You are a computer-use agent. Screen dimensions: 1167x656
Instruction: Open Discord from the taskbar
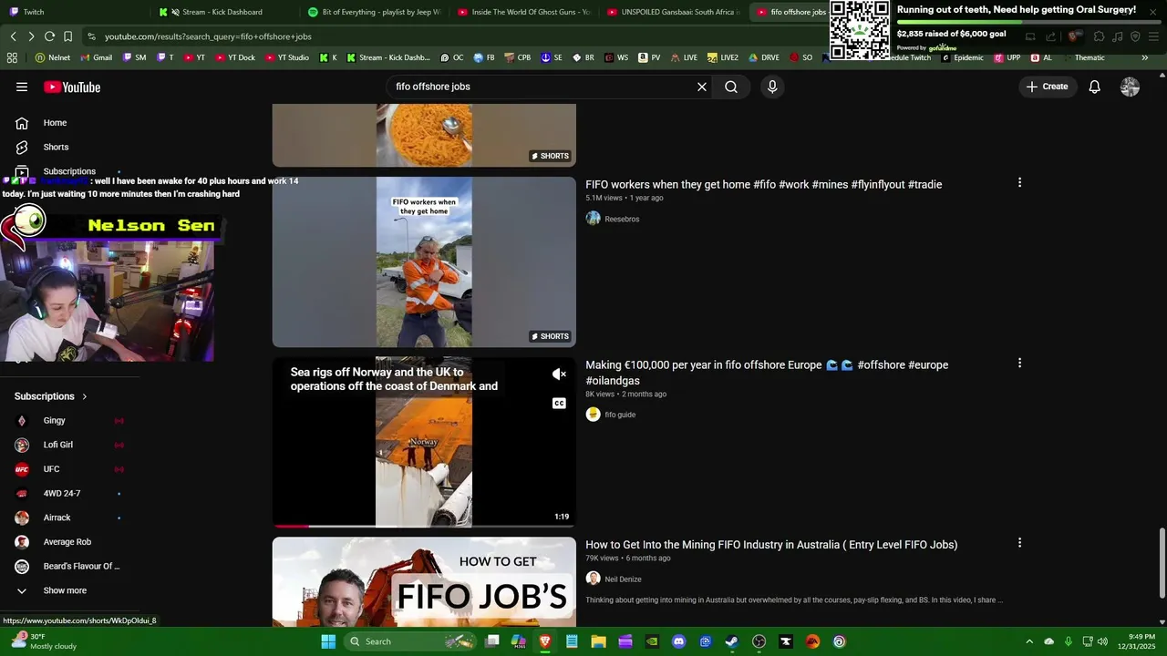pos(678,641)
